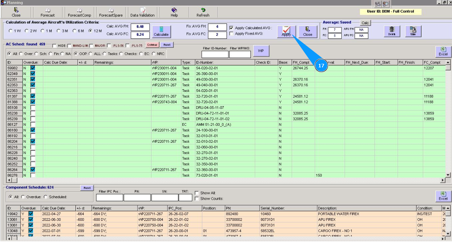
Task: Click the Delete trash icon button
Action: (x=392, y=31)
